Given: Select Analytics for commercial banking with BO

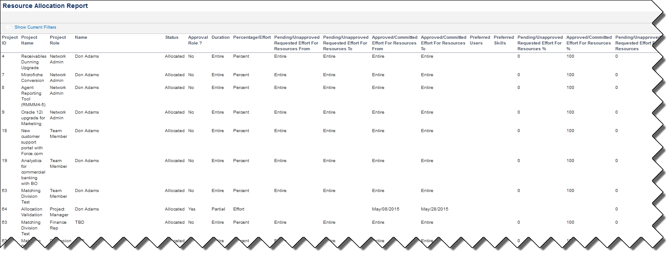Looking at the screenshot, I should click(x=33, y=172).
